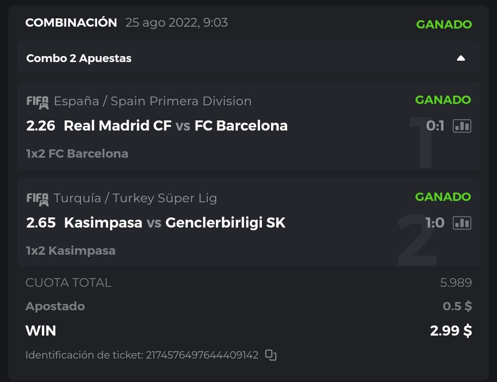Screen dimensions: 497x382
Task: Click the Combo 2 Apuestas header
Action: [x=79, y=58]
